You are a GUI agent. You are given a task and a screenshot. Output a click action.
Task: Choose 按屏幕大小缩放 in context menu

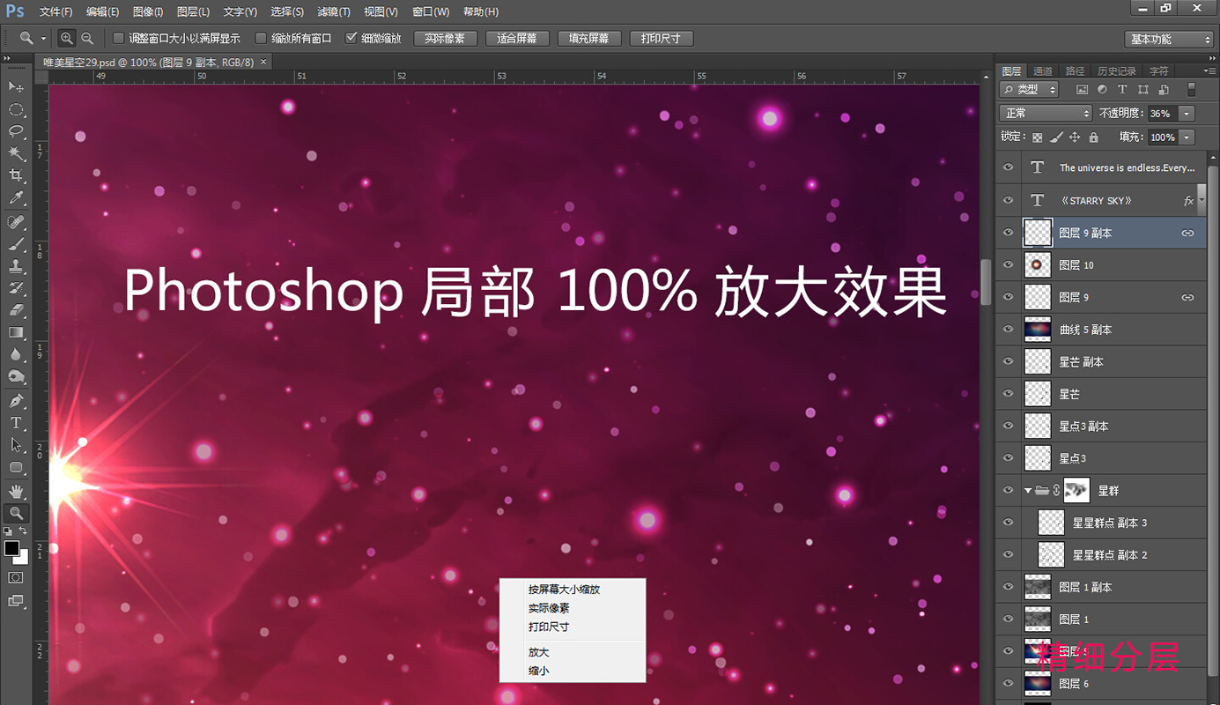point(564,590)
